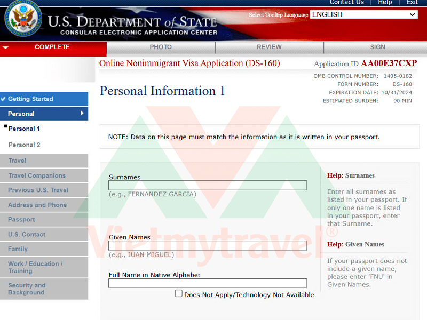Click the COMPLETE tab down arrow icon
This screenshot has width=427, height=320.
[5, 47]
